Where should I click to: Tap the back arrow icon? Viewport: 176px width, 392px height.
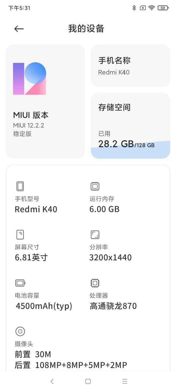pos(19,29)
